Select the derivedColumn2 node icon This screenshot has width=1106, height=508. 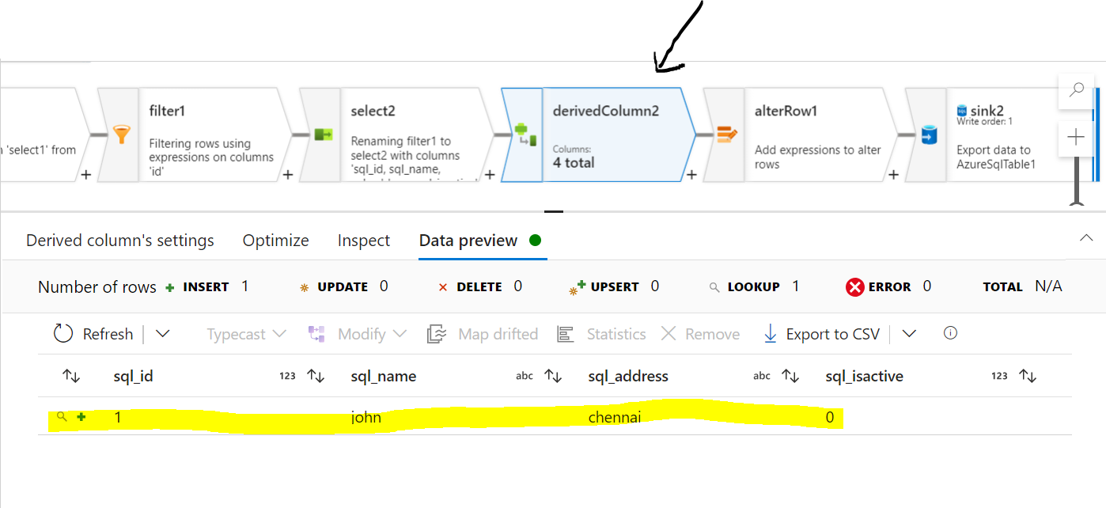click(x=524, y=135)
